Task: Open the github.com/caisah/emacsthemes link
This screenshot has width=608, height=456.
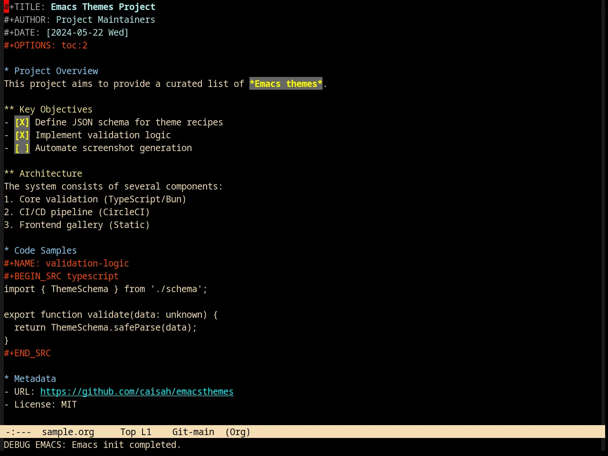Action: tap(137, 392)
